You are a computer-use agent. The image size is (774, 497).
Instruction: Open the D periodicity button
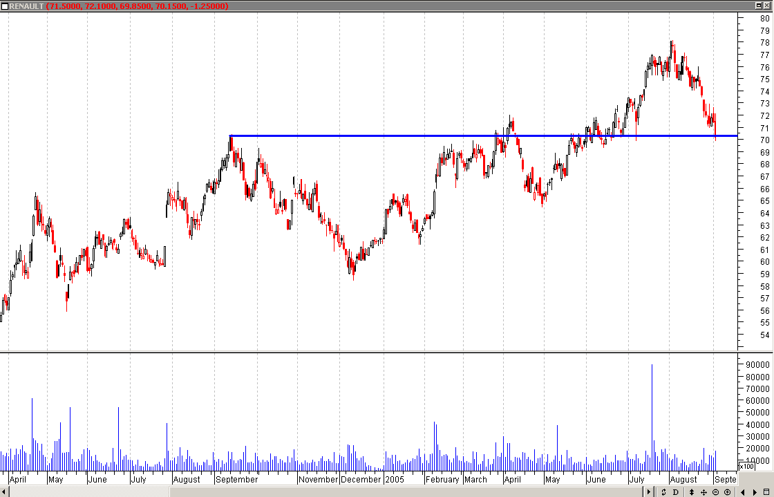click(676, 492)
